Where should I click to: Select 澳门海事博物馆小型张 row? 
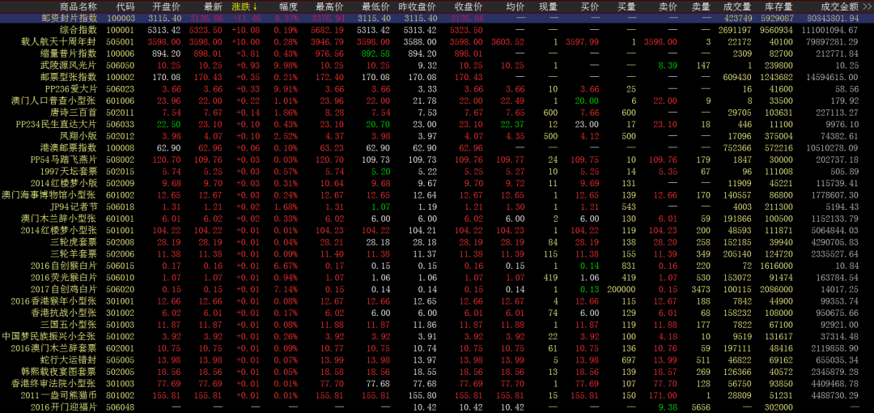[437, 195]
